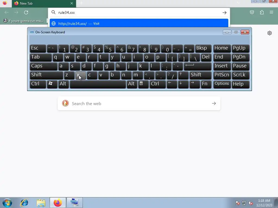Viewport: 278px width, 208px height.
Task: Click the Bksp key on the keyboard
Action: [x=203, y=48]
